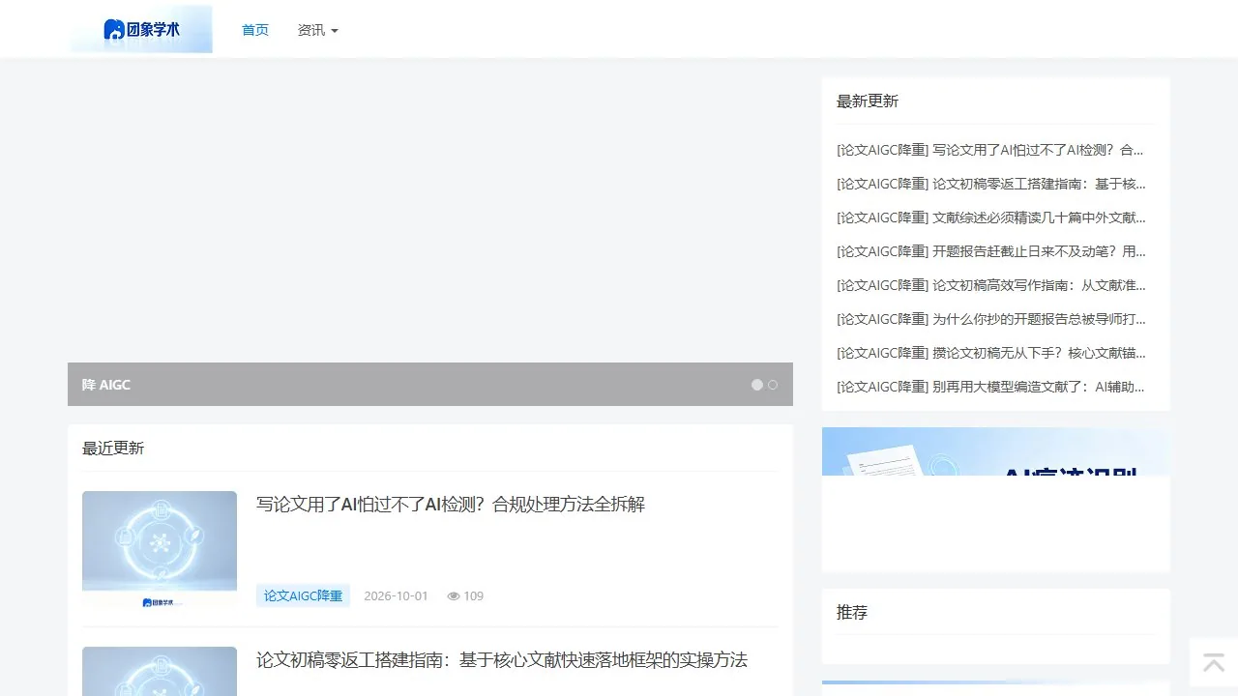Screen dimensions: 1238x696
Task: Click the 降 AIGC carousel caption
Action: (x=106, y=385)
